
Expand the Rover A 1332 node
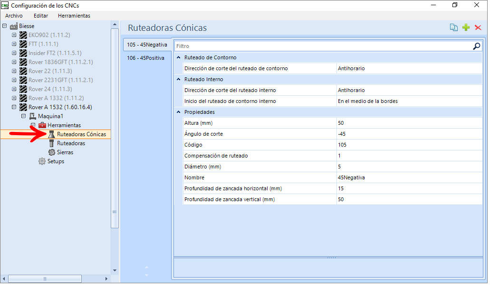click(x=14, y=99)
